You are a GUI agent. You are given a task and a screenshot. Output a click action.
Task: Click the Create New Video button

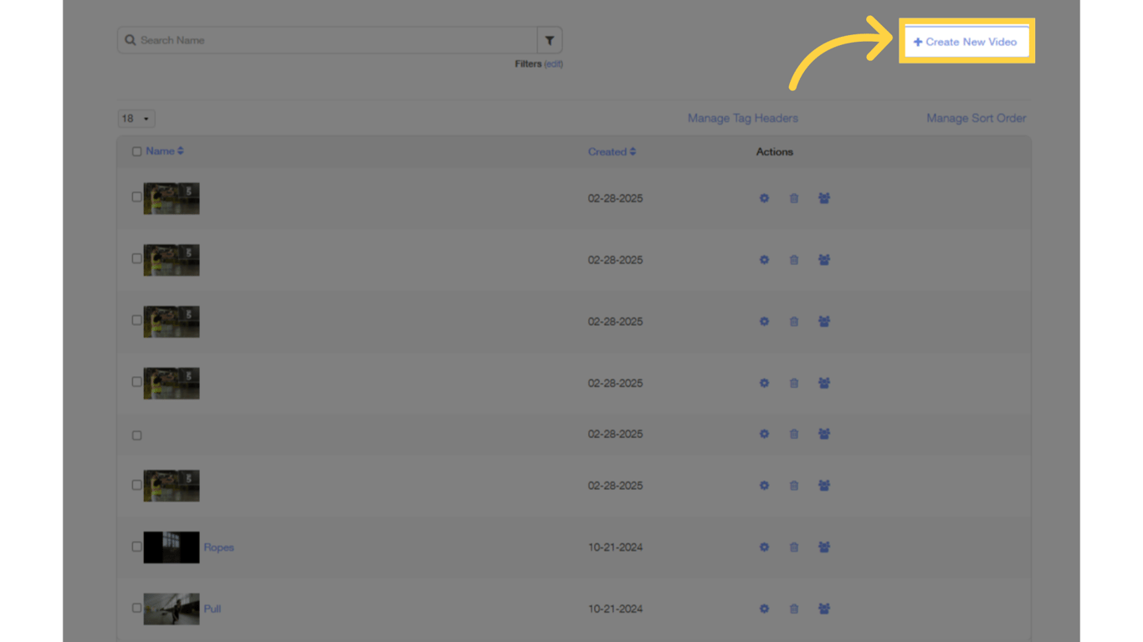966,42
